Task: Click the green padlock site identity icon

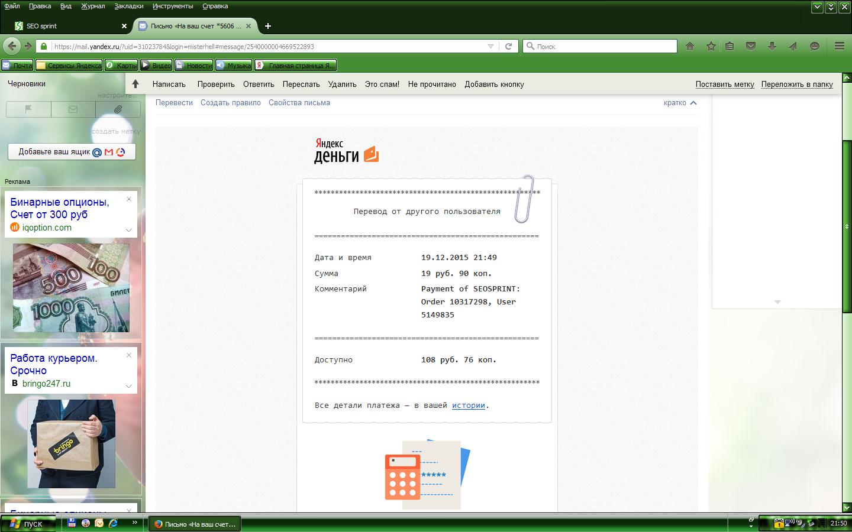Action: tap(44, 46)
